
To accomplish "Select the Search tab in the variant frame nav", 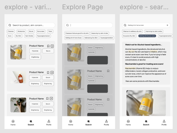I will coord(31,123).
